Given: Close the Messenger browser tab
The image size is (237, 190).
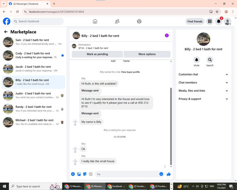Looking at the screenshot, I should (x=47, y=4).
